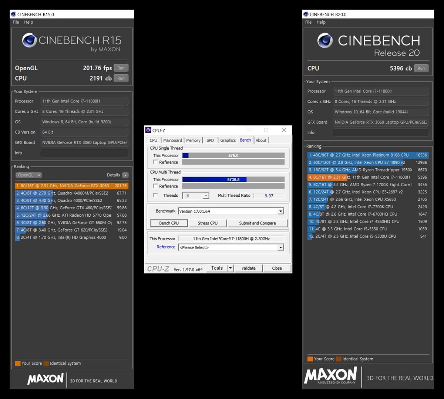This screenshot has height=399, width=444.
Task: Click Submit and Compare button
Action: [x=258, y=223]
